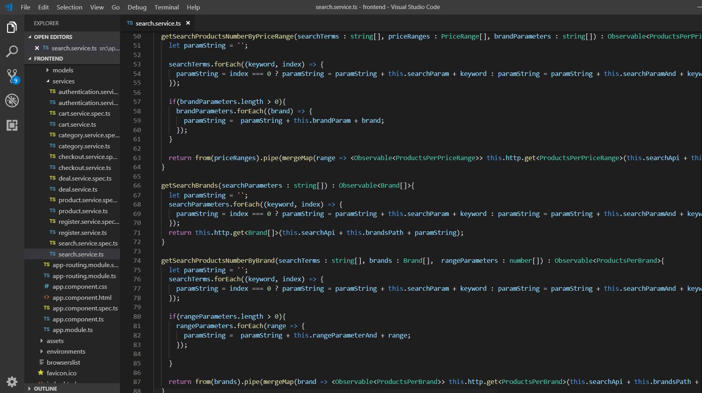Click the product.service.spe... file entry

[88, 200]
